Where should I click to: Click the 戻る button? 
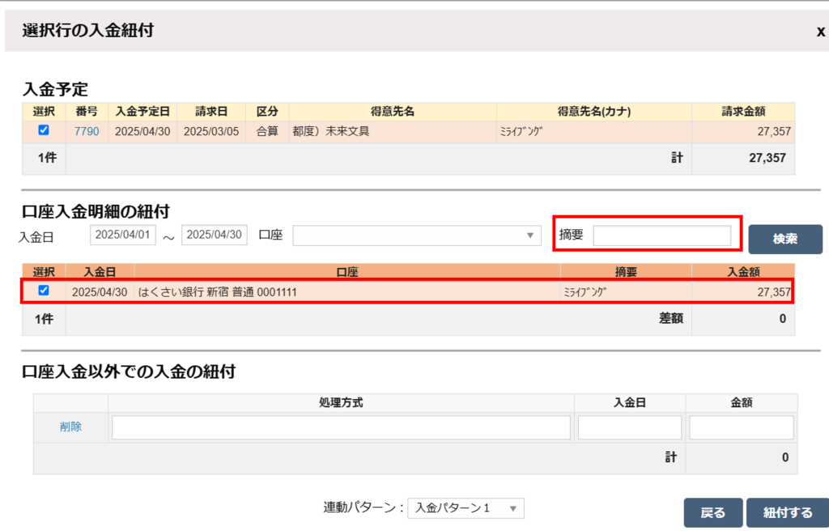712,513
